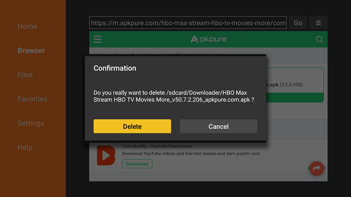Dismiss the dialog with Cancel
Viewport: 351px width, 197px height.
pyautogui.click(x=219, y=126)
